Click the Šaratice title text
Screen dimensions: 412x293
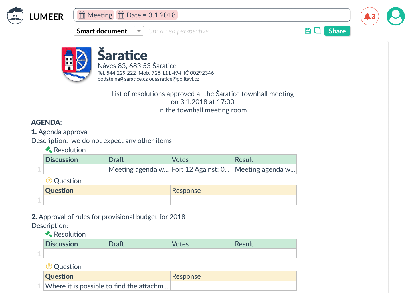122,55
